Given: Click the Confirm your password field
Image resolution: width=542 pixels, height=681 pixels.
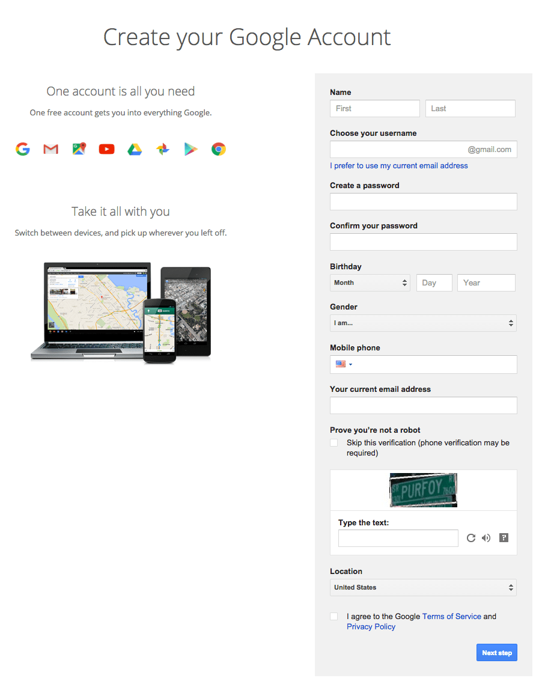Looking at the screenshot, I should [x=424, y=242].
